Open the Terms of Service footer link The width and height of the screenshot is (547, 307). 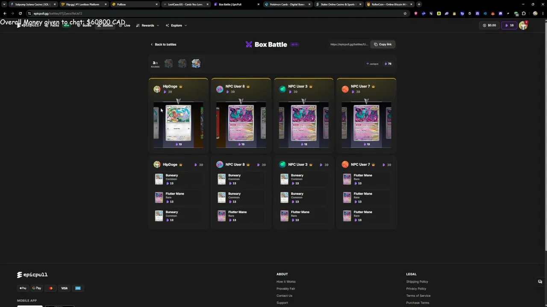coord(418,296)
